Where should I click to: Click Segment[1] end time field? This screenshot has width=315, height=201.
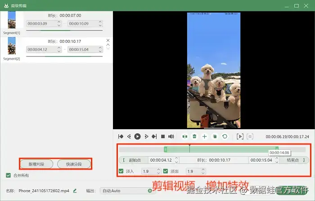pyautogui.click(x=85, y=24)
